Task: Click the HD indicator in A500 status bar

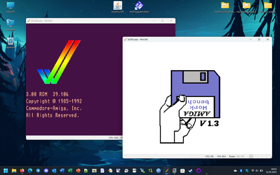Action: click(x=238, y=157)
